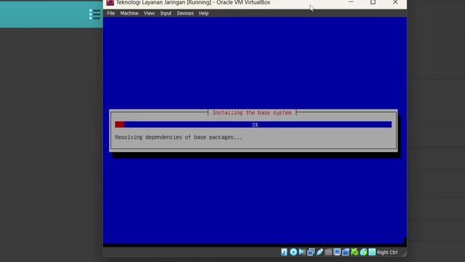Click the green CPU virtualization icon
Viewport: 465px width, 262px height.
pyautogui.click(x=355, y=253)
